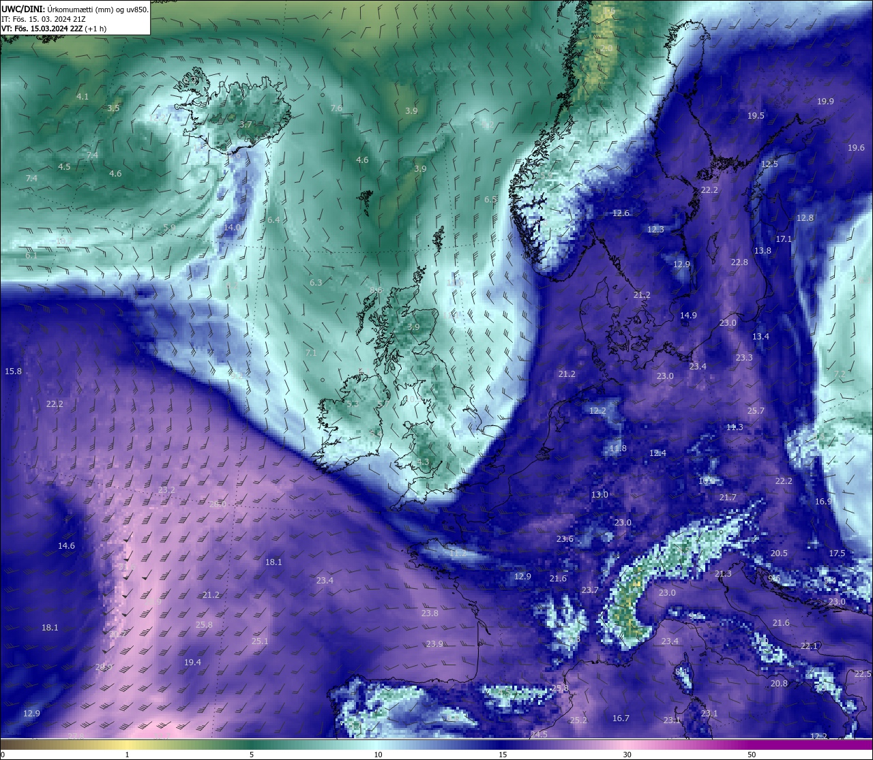Viewport: 873px width, 760px height.
Task: Click the '10' tick label on the color scale
Action: [x=378, y=755]
